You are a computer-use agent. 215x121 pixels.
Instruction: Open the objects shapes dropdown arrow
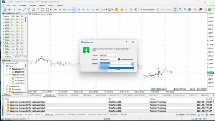(50, 10)
